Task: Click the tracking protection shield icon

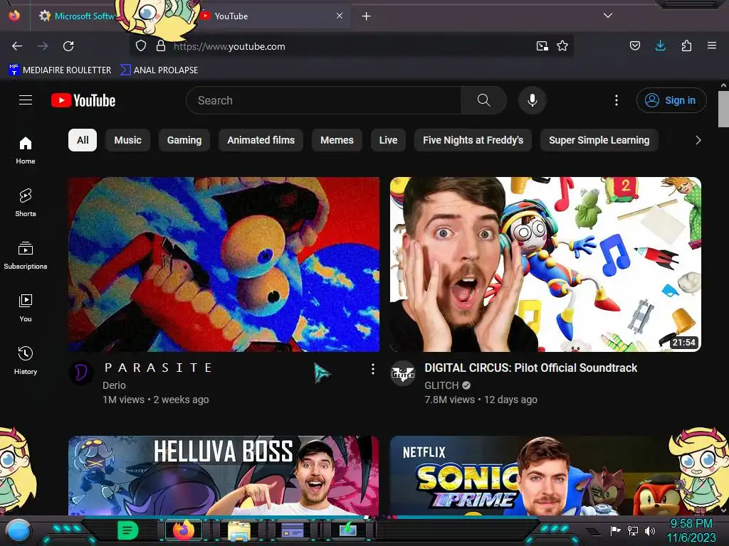Action: [141, 46]
